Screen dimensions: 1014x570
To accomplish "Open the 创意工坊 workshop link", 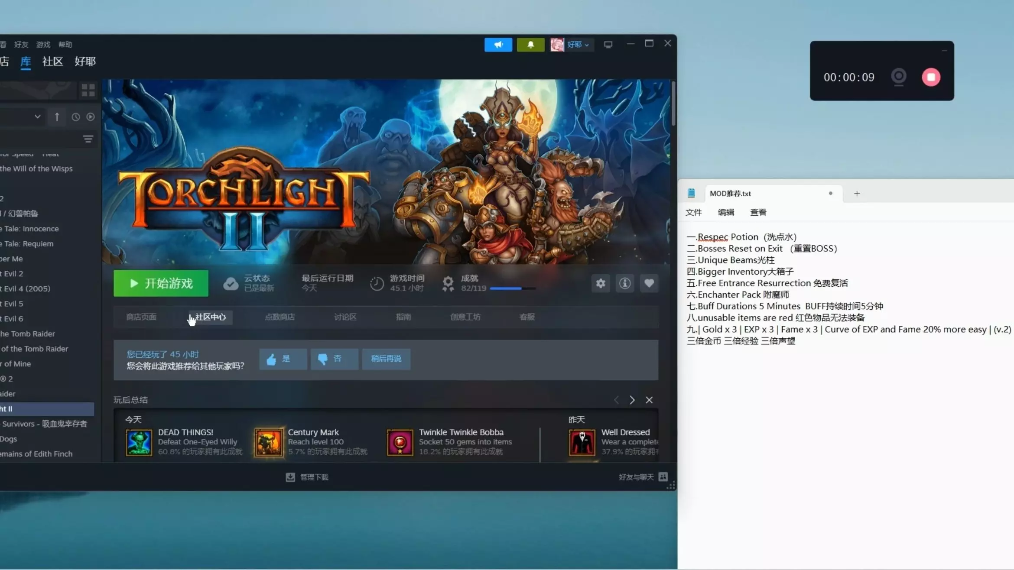I will point(465,317).
